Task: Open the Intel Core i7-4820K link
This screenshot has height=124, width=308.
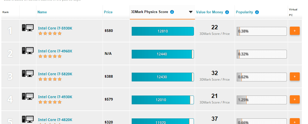Action: pyautogui.click(x=55, y=120)
